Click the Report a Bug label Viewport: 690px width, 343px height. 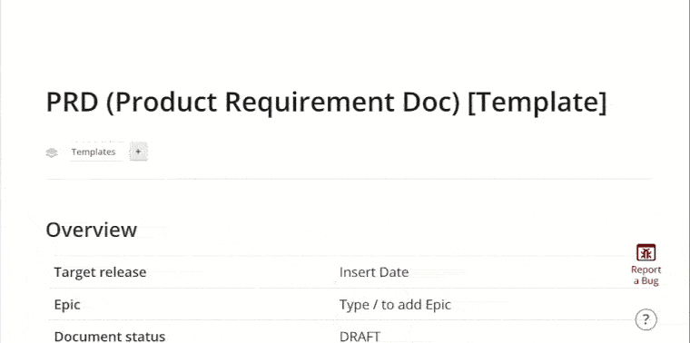click(646, 275)
